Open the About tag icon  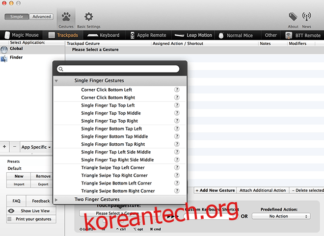pos(293,17)
